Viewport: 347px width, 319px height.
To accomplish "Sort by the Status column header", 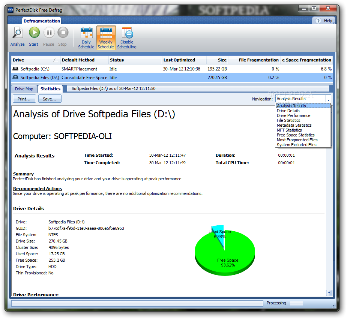I will (x=135, y=60).
